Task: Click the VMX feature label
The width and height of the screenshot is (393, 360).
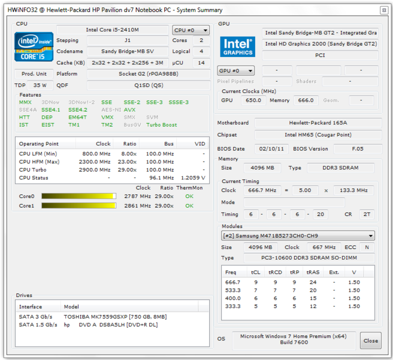Action: click(x=107, y=117)
